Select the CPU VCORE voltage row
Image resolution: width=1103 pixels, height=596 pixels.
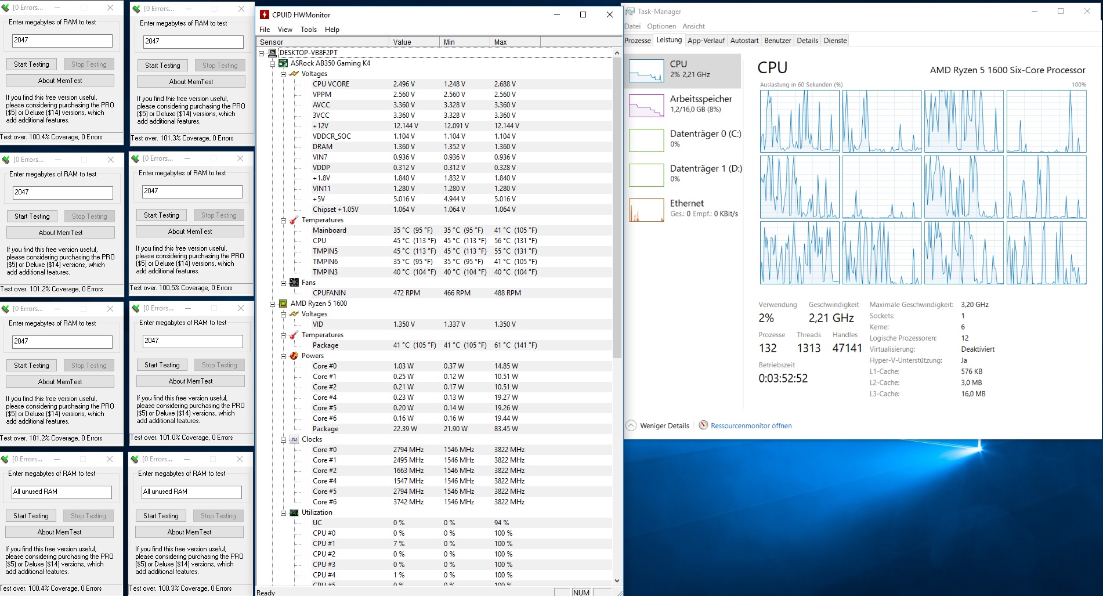[x=435, y=84]
